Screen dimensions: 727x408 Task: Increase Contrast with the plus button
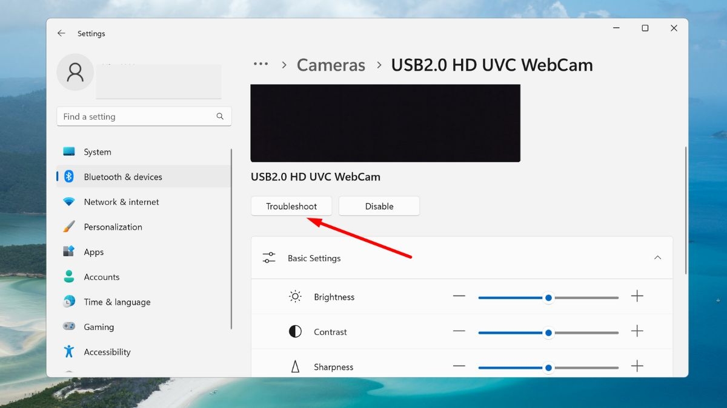tap(637, 331)
